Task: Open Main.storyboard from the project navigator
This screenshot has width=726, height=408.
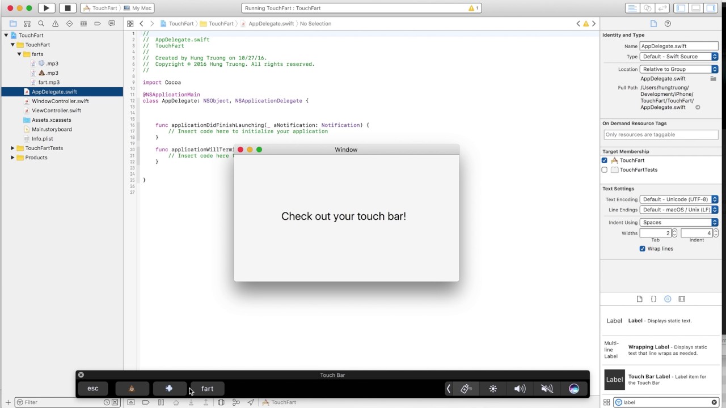Action: [52, 129]
